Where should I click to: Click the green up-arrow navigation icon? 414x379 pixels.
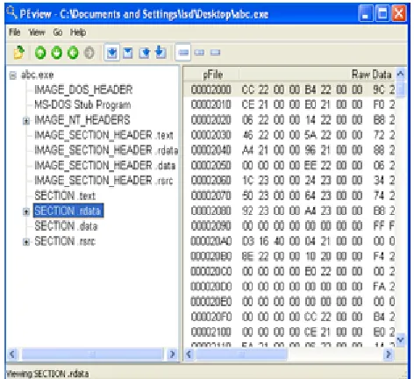tap(40, 53)
